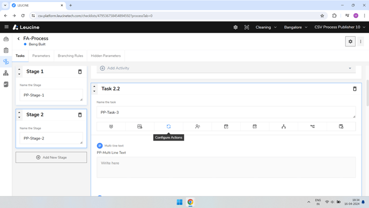The height and width of the screenshot is (208, 369).
Task: Open the Windows Start menu
Action: tap(180, 202)
